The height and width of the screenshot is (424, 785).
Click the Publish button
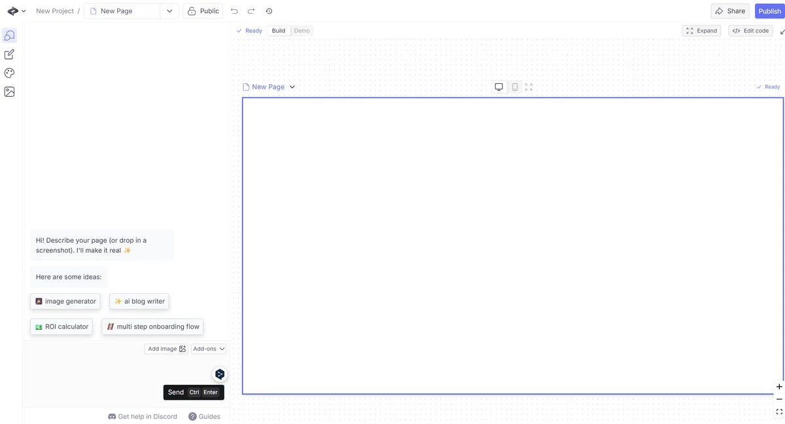769,11
